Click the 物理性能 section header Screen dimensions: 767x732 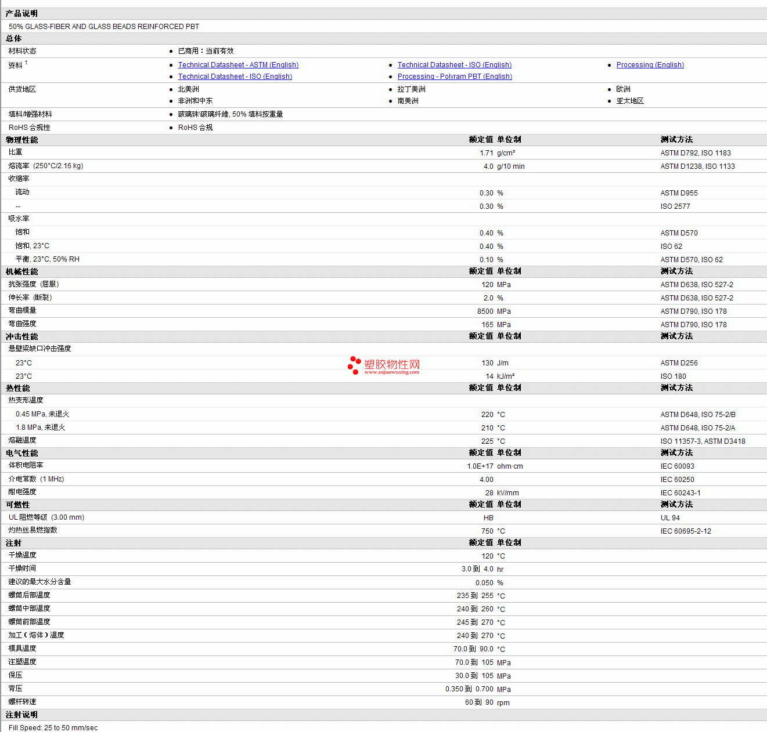coord(22,140)
